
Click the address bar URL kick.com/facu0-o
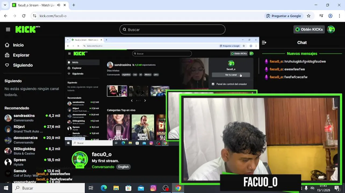click(53, 16)
